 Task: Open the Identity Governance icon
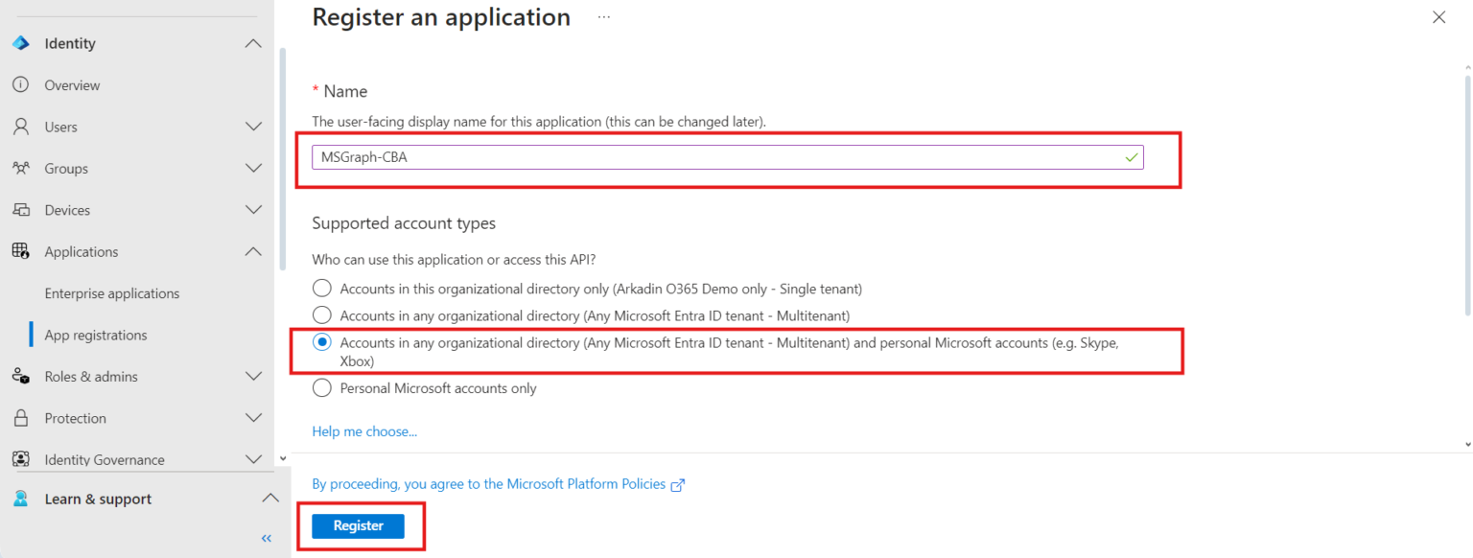click(20, 459)
